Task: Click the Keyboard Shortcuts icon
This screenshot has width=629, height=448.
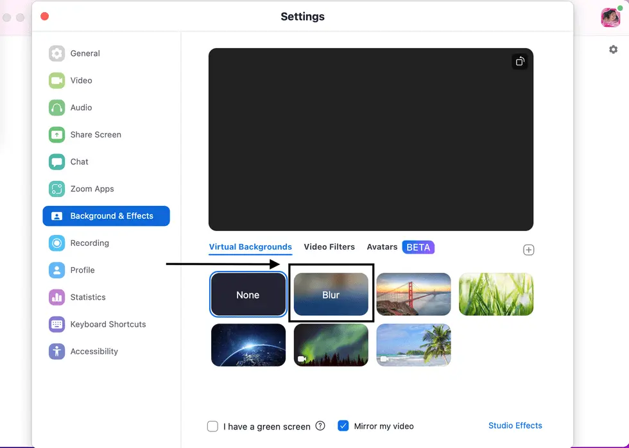Action: [x=56, y=324]
